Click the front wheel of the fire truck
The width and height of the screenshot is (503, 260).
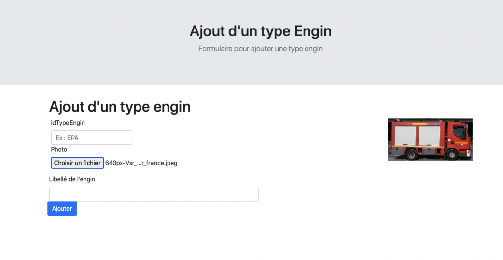pos(452,154)
